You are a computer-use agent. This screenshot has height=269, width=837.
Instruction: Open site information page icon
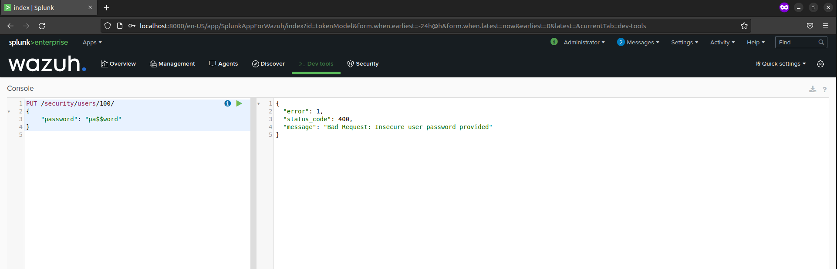click(x=120, y=26)
